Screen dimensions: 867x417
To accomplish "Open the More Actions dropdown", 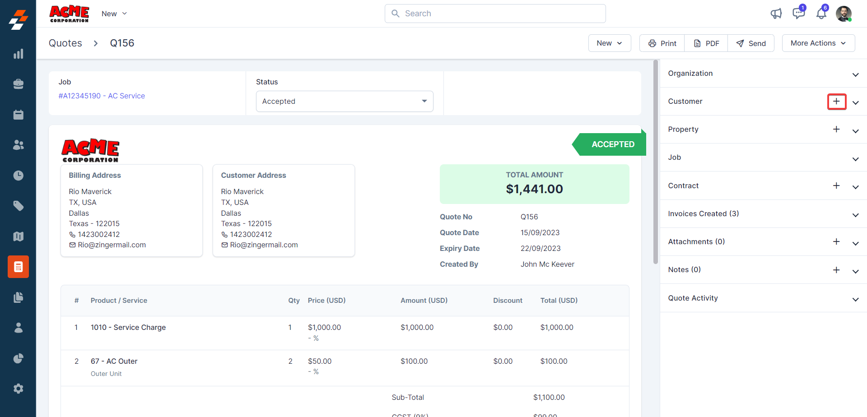I will tap(818, 43).
